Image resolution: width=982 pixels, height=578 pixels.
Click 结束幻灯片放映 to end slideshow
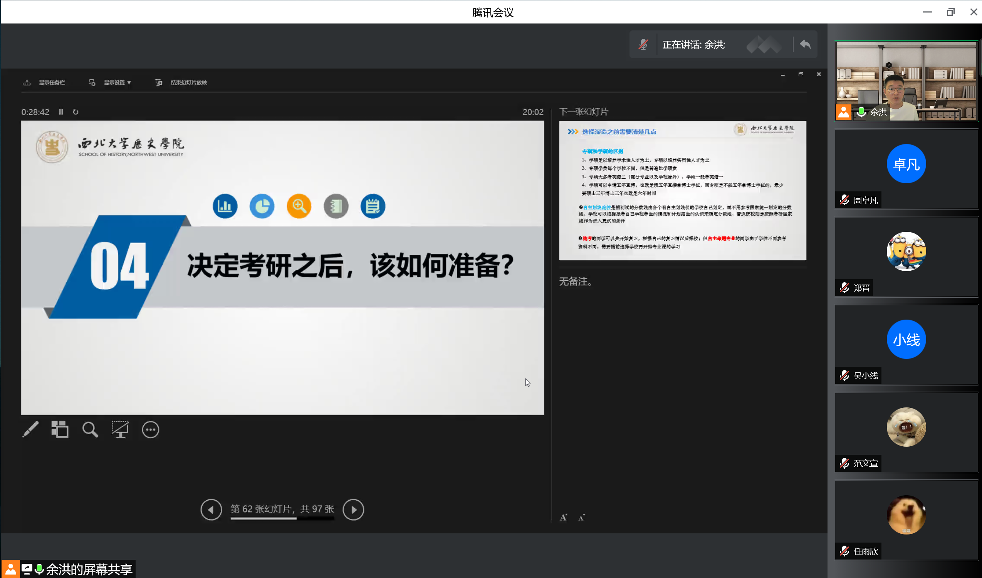click(188, 82)
